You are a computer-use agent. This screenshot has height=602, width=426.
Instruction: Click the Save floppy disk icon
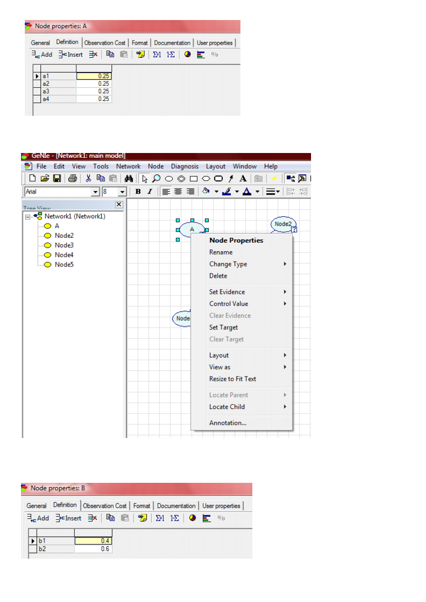[57, 179]
